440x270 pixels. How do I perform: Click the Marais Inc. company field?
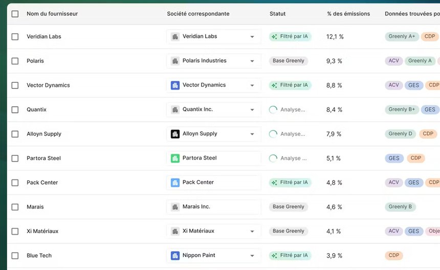click(213, 207)
